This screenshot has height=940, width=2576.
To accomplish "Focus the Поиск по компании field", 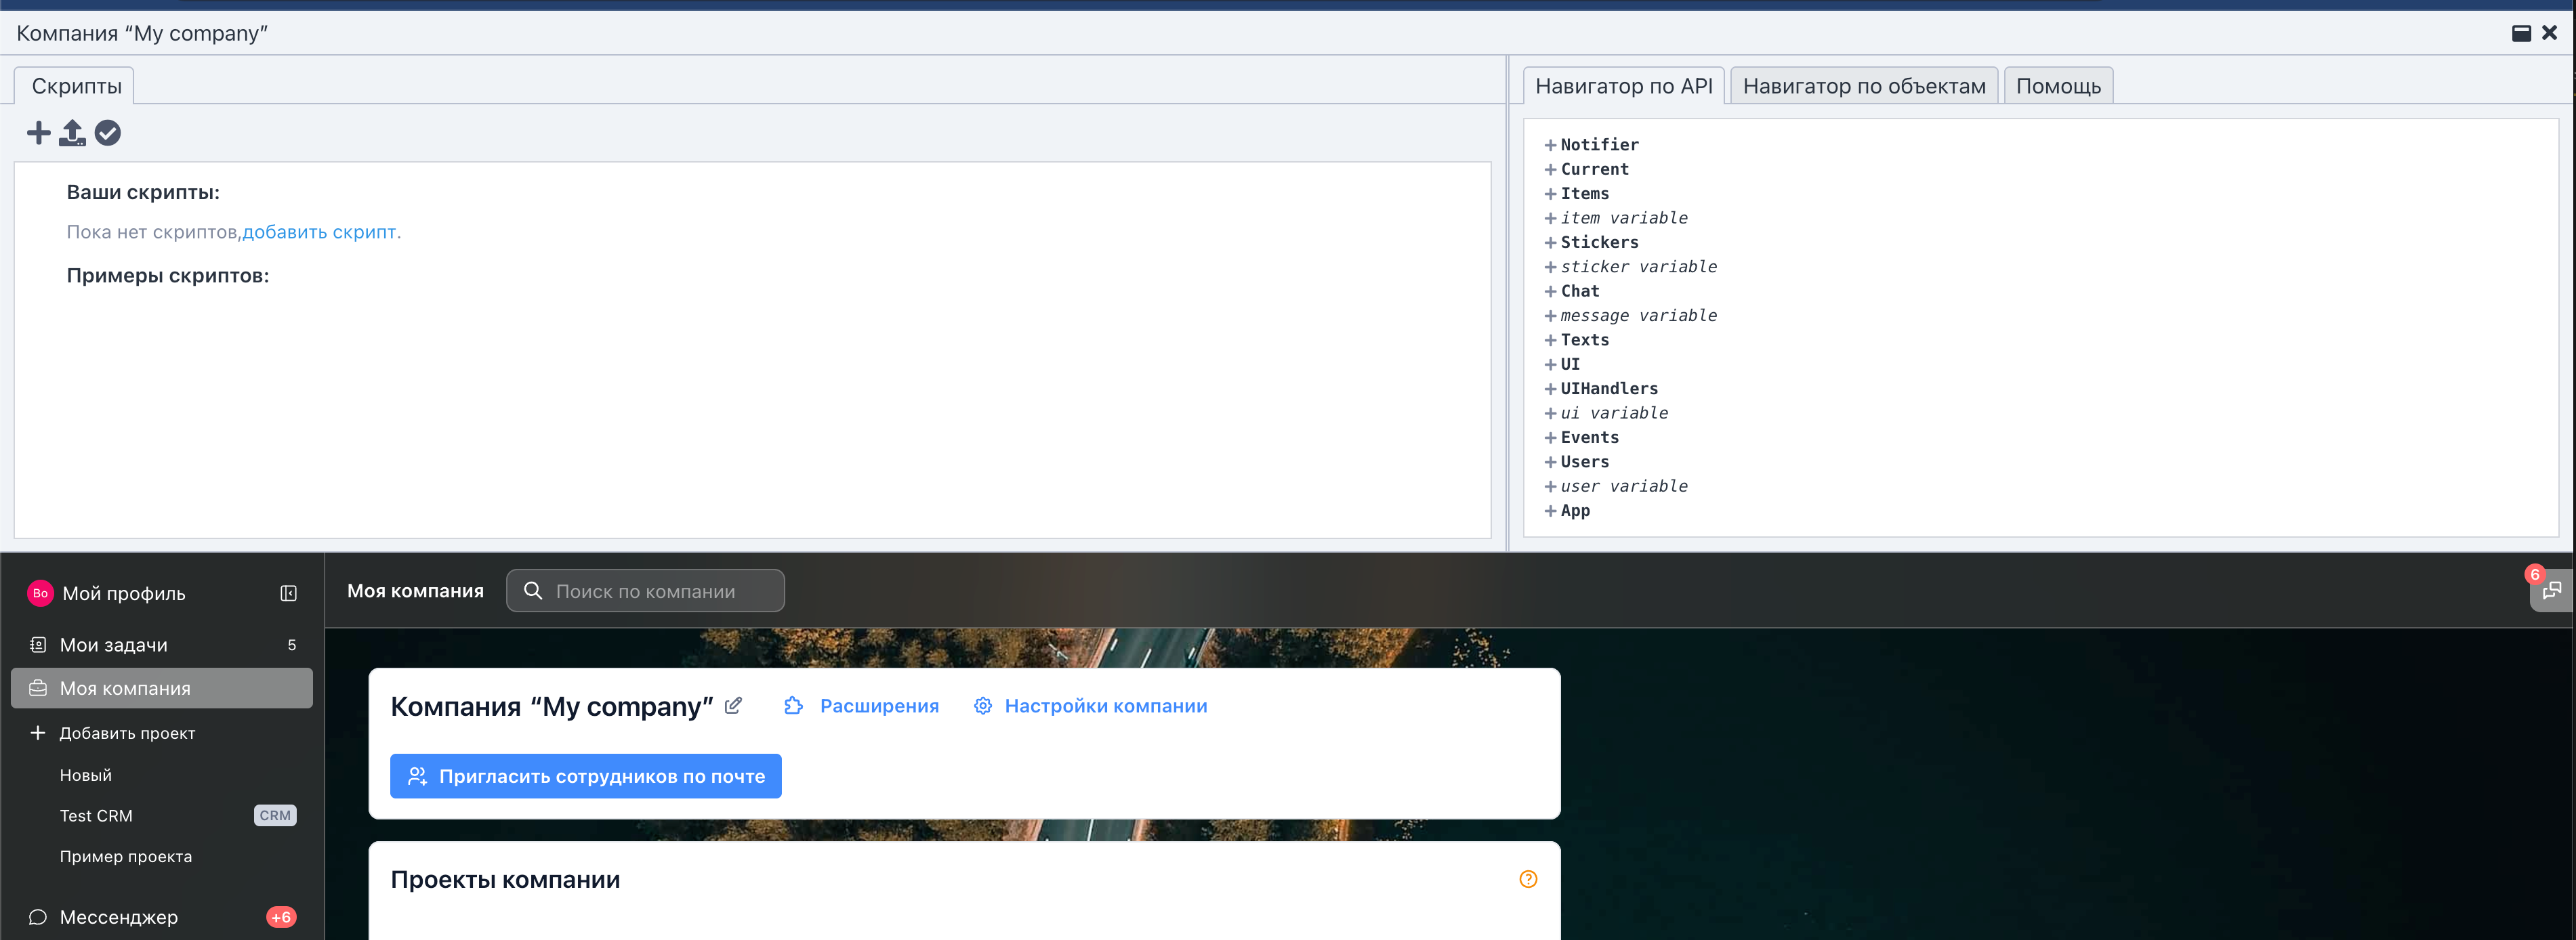I will [x=660, y=591].
